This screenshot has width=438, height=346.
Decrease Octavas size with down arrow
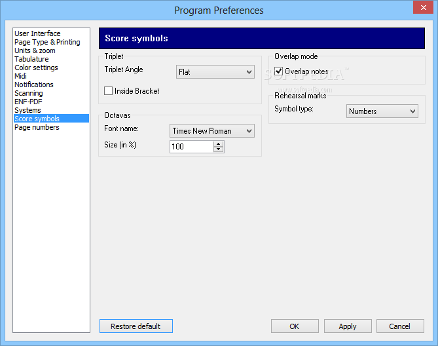point(219,149)
